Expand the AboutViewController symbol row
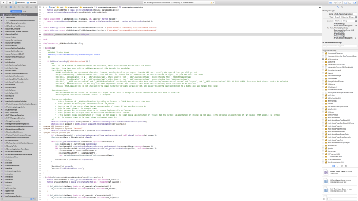 coord(1,28)
